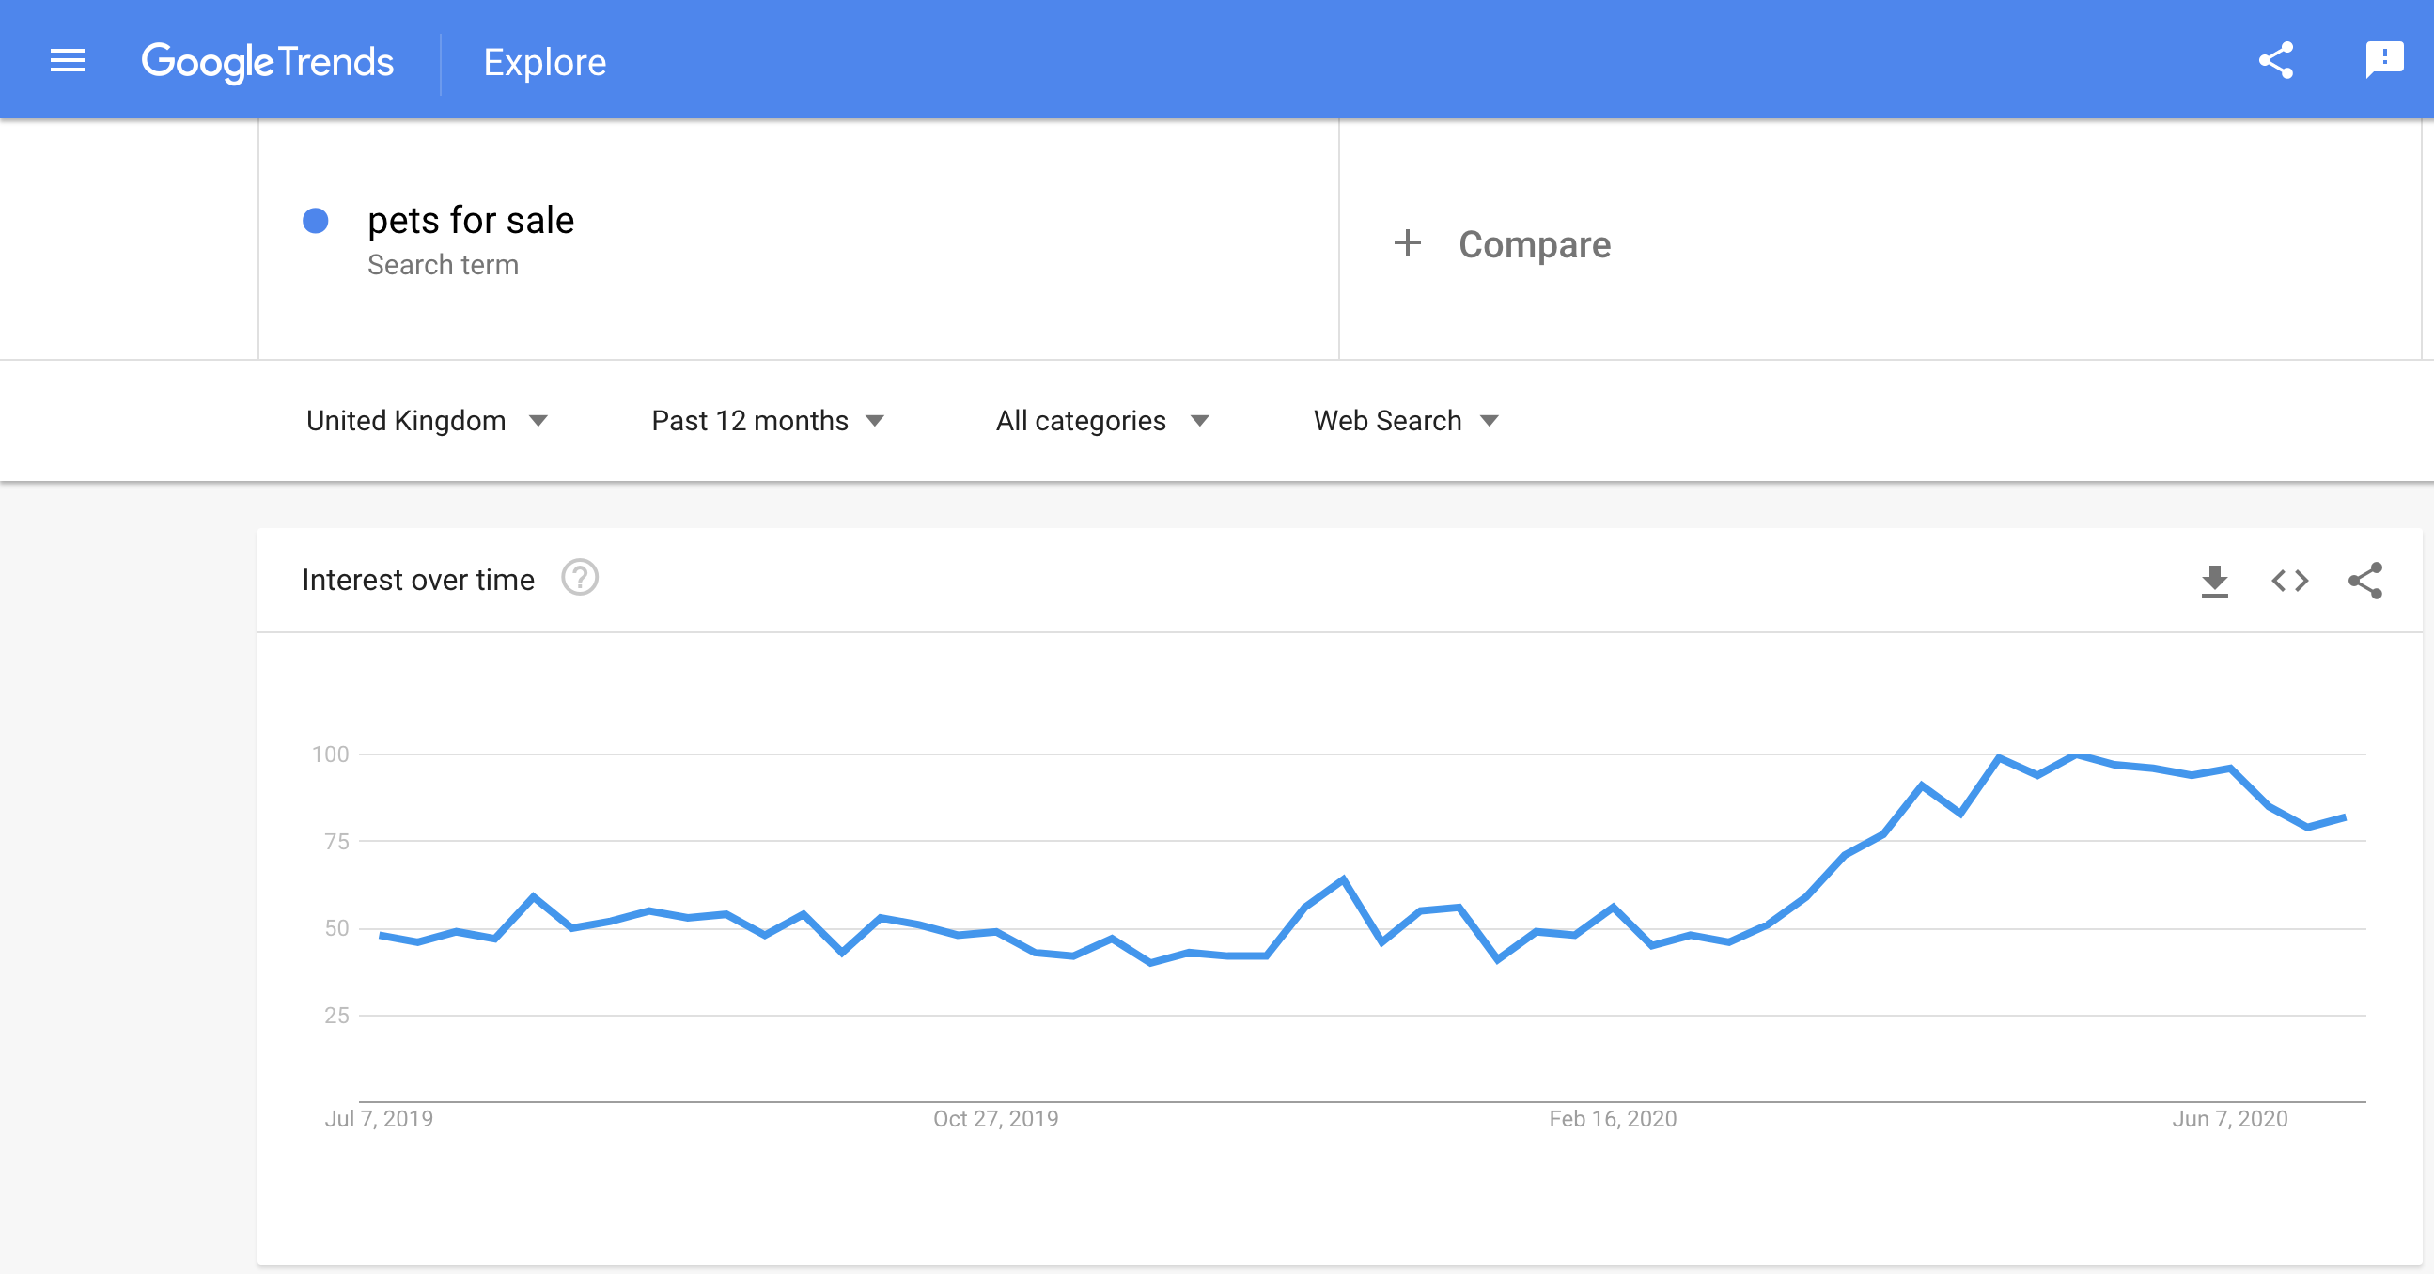Image resolution: width=2434 pixels, height=1274 pixels.
Task: Click the plus icon beside Compare
Action: click(x=1407, y=243)
